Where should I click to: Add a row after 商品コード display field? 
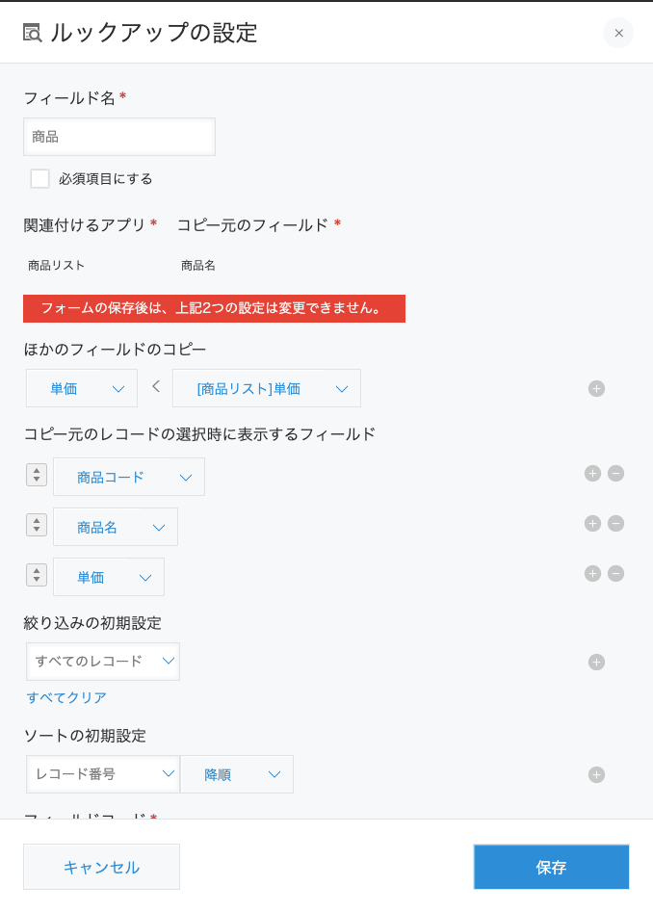pos(592,473)
